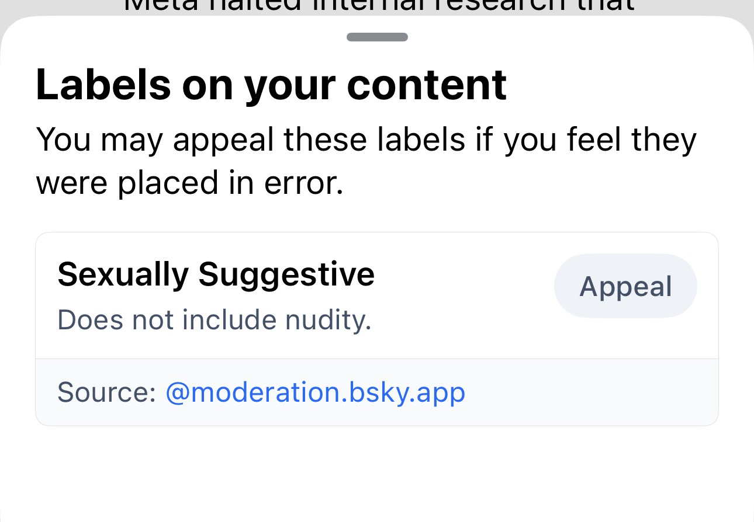754x522 pixels.
Task: Click blank space right of the sheet heading
Action: (614, 85)
